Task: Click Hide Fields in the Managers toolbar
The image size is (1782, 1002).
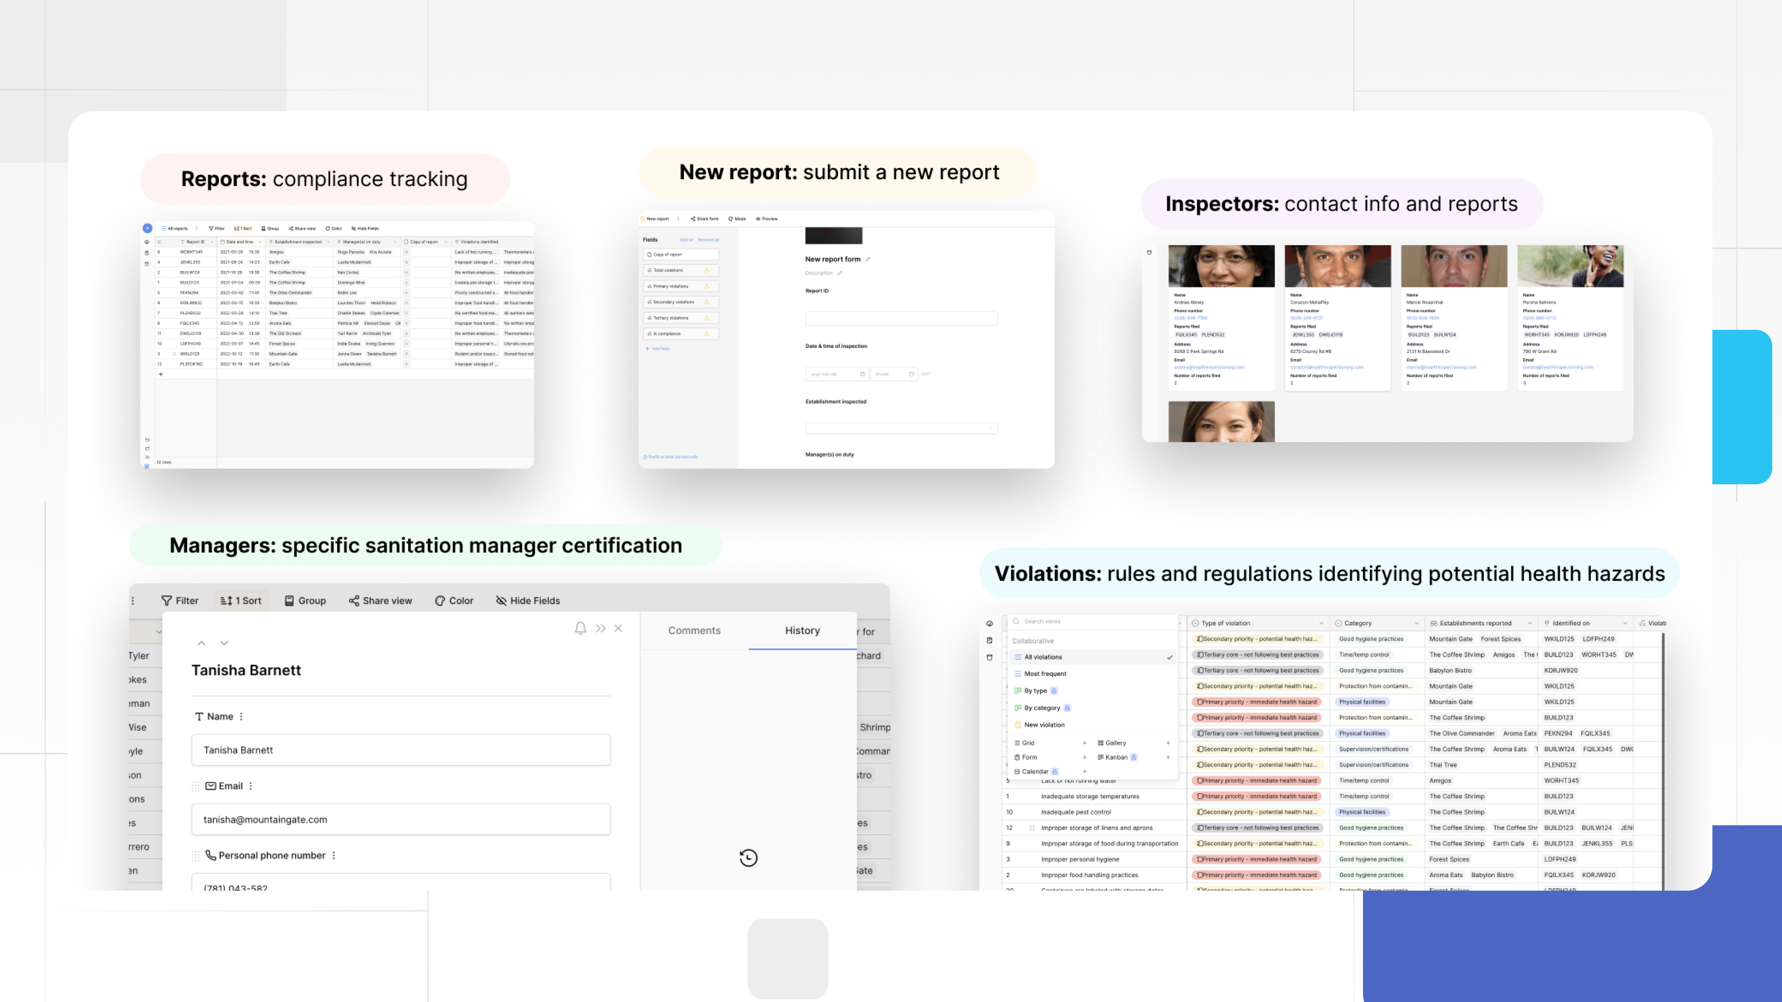Action: click(528, 600)
